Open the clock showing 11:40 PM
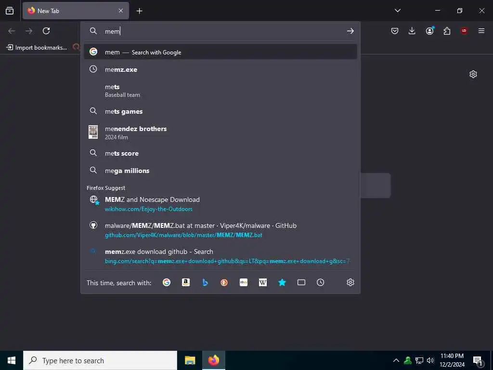The image size is (493, 370). (452, 360)
